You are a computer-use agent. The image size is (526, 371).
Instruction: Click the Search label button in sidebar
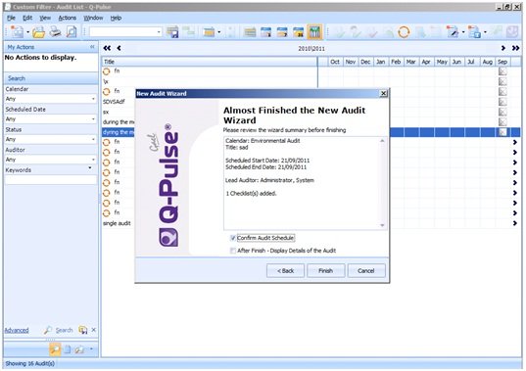64,331
